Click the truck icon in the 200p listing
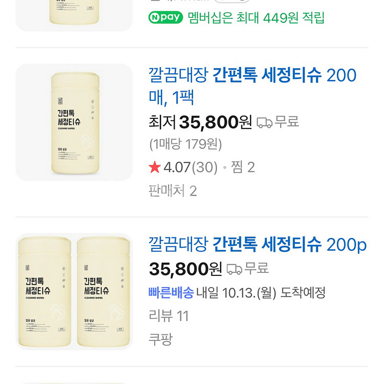This screenshot has width=384, height=384. 234,268
